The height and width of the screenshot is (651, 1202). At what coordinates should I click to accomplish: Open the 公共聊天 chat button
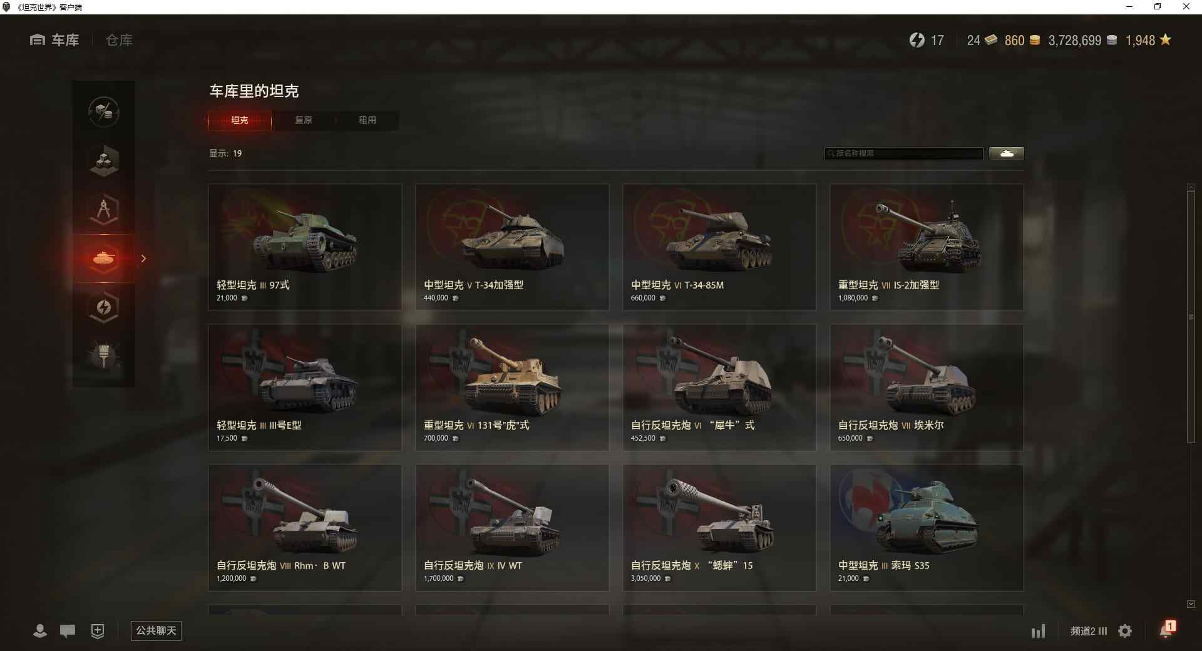(x=156, y=630)
